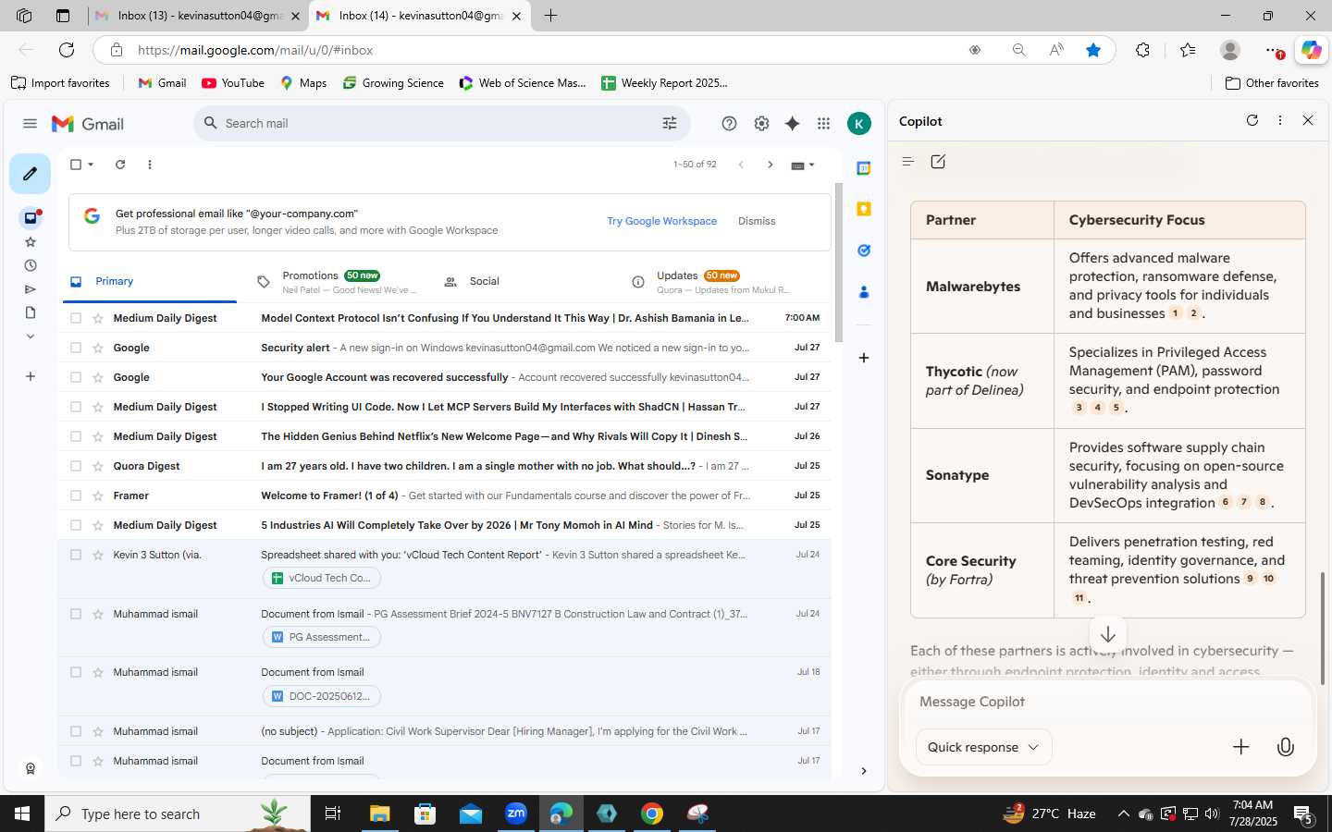Open vCloud Tech Content attachment chip
Viewport: 1332px width, 832px height.
[322, 578]
